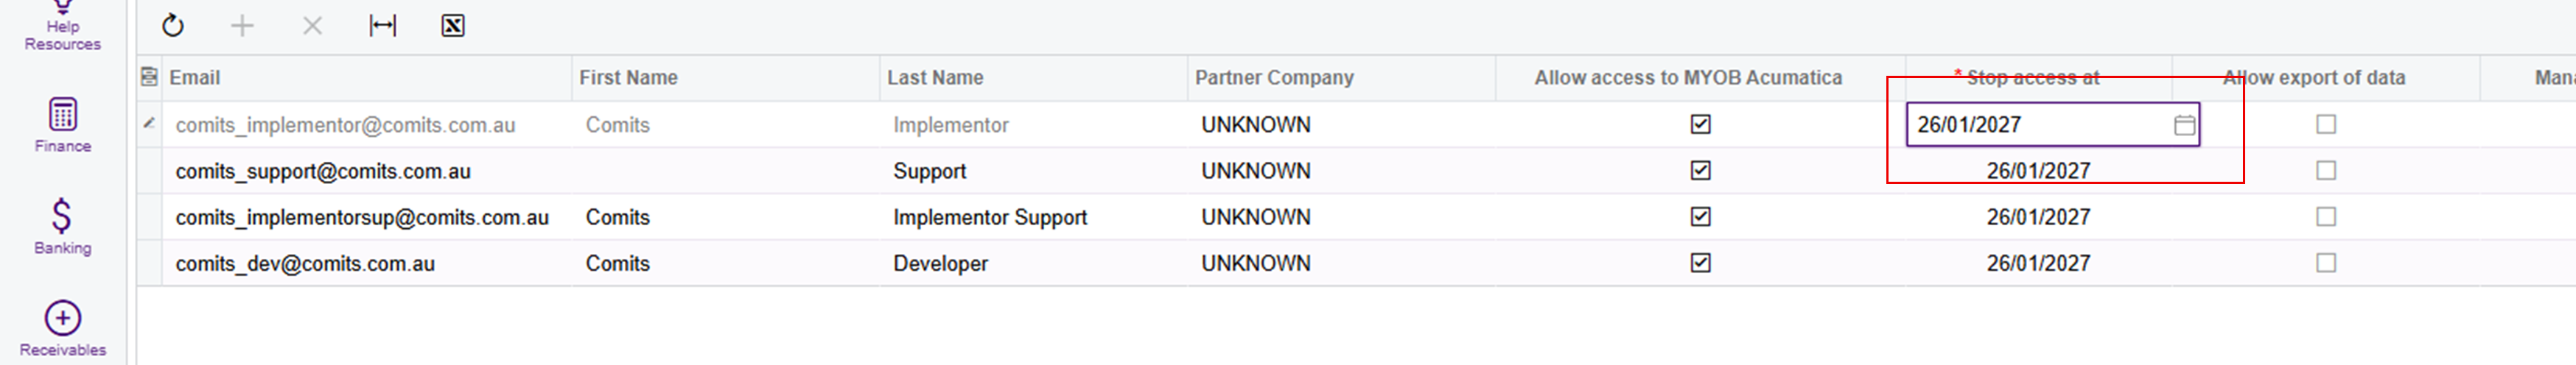Check Allow export of data for comits_implementor
2576x365 pixels.
(2326, 124)
